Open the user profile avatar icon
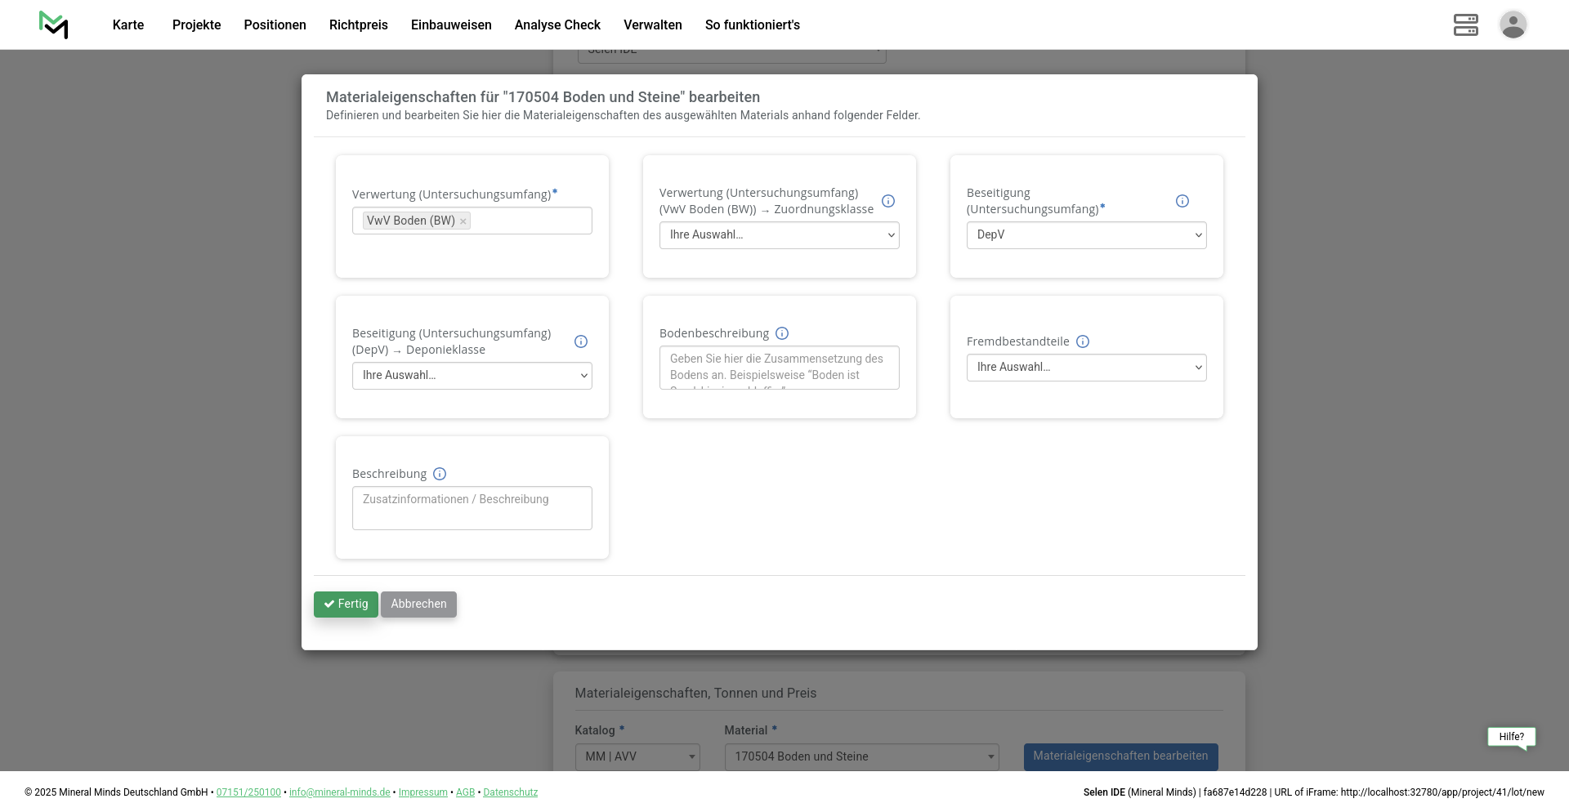This screenshot has height=812, width=1569. 1513,25
